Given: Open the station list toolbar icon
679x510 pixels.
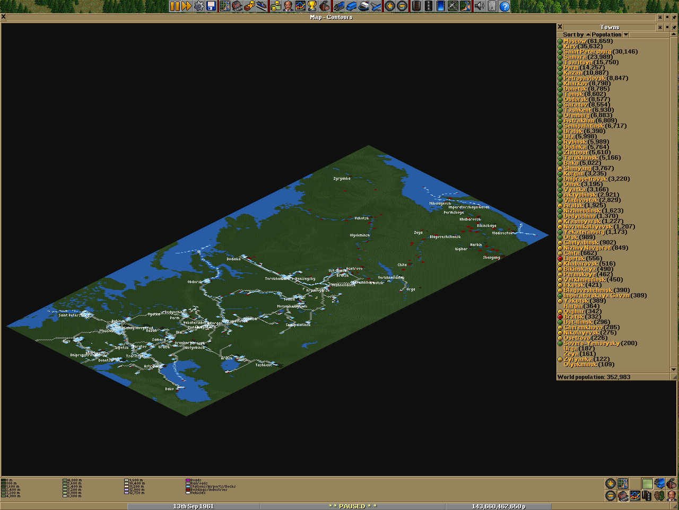Looking at the screenshot, I should click(x=261, y=6).
